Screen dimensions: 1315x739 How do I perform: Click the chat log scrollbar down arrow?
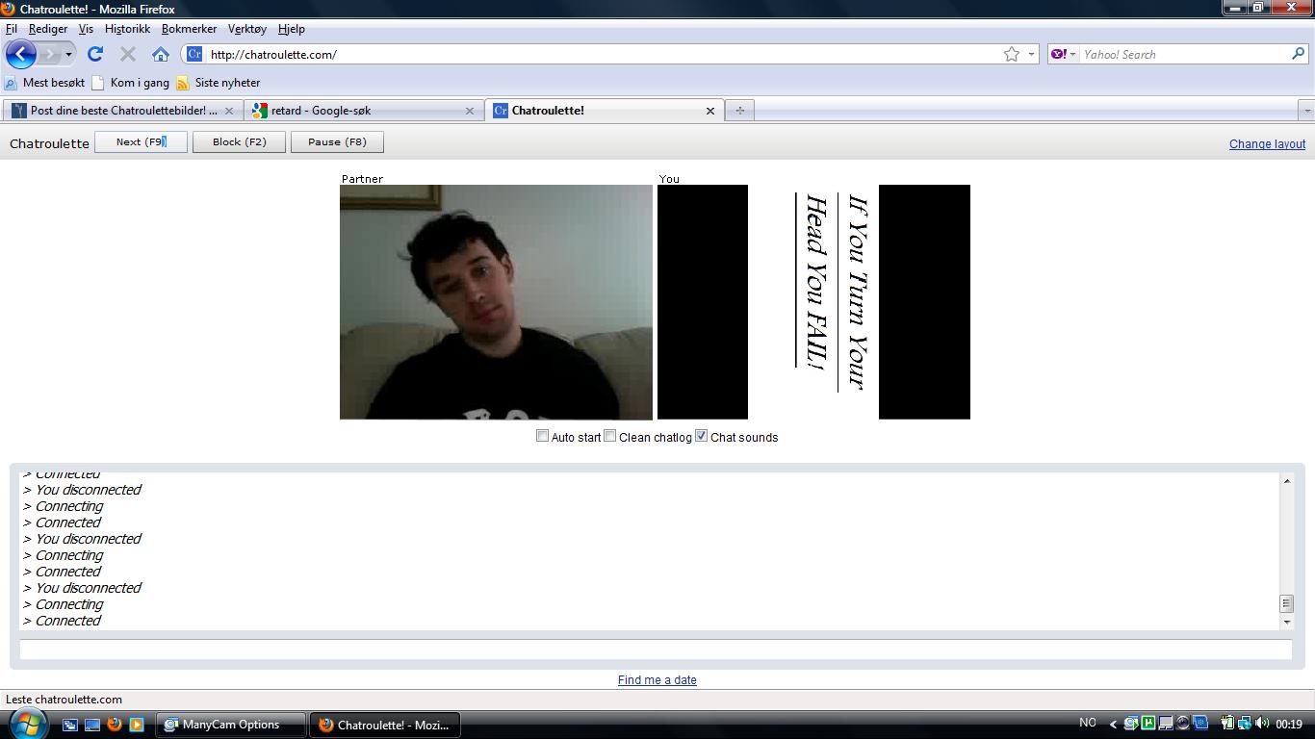[1286, 623]
